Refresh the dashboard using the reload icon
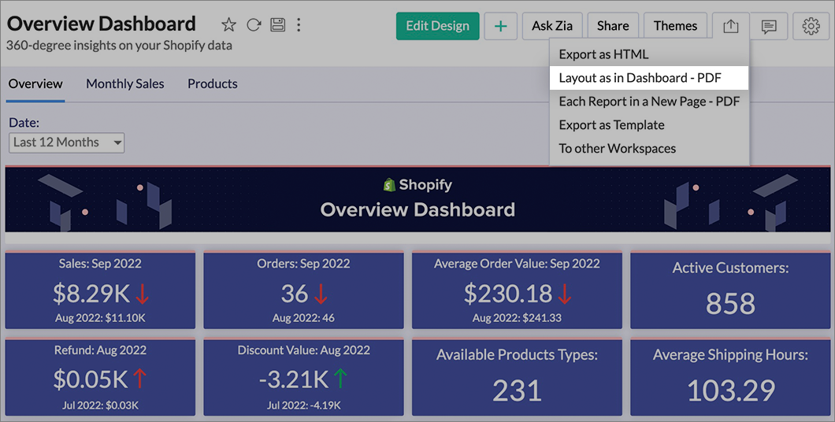This screenshot has width=835, height=422. tap(254, 25)
